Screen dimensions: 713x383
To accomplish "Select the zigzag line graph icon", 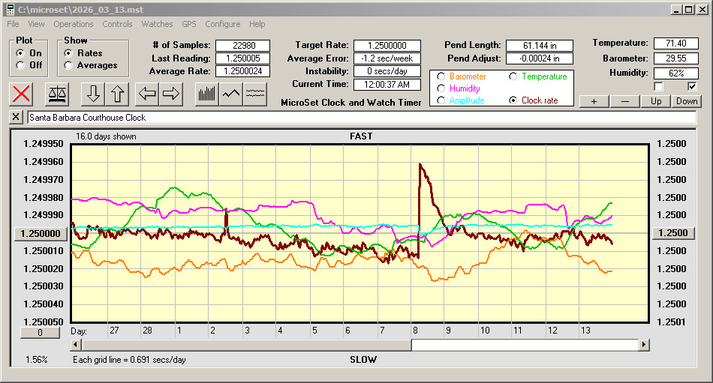I will (230, 94).
